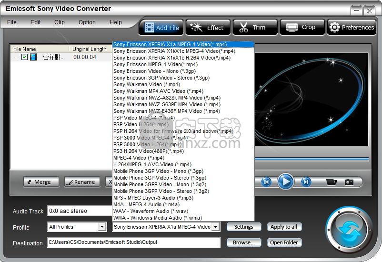This screenshot has height=262, width=382.
Task: Click the Audio Track field
Action: 80,211
